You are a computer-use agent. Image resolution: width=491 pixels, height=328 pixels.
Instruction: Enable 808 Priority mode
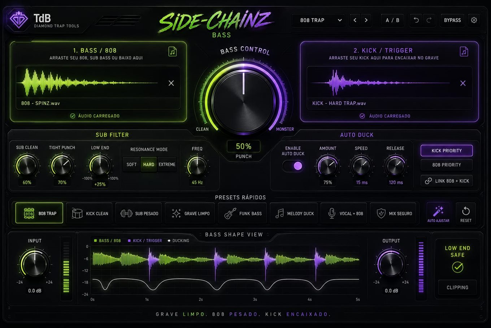[447, 165]
